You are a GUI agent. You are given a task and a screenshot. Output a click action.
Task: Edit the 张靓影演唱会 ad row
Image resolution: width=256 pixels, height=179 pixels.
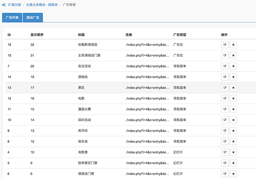(225, 44)
